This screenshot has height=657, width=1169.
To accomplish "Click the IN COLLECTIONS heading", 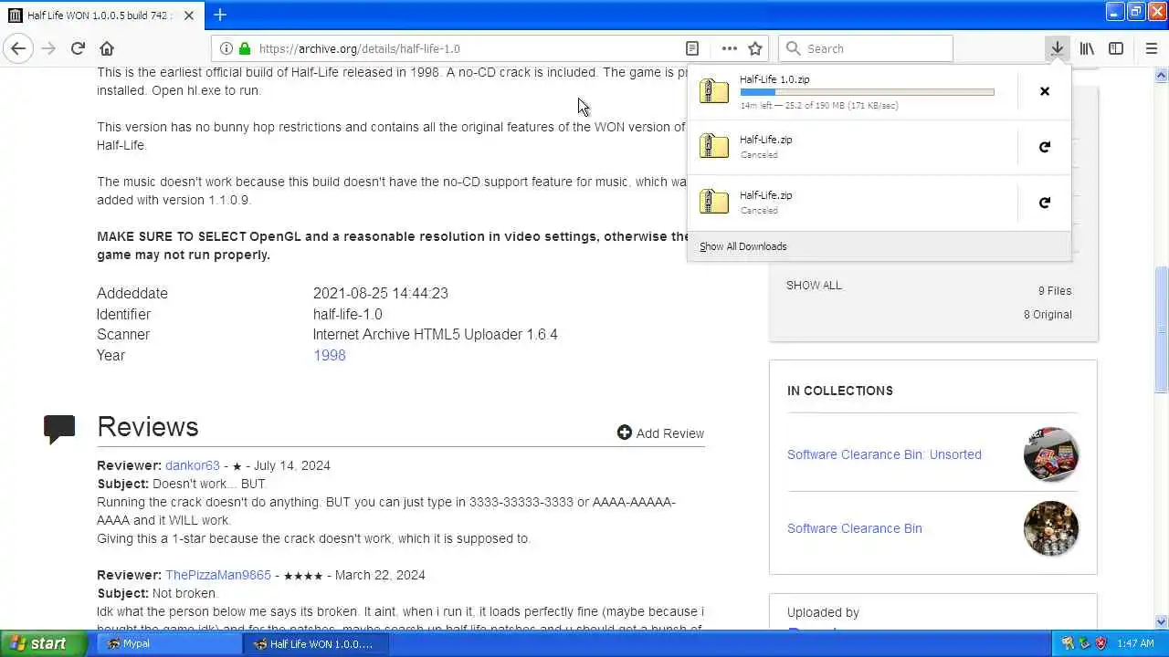I will (x=840, y=391).
